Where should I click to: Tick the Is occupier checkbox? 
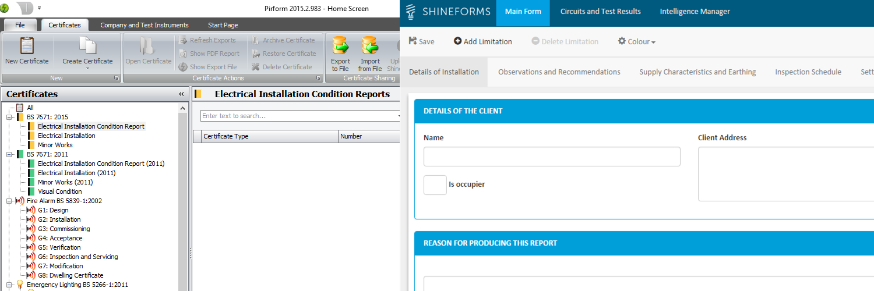(435, 185)
